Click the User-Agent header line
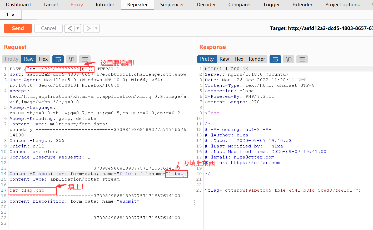373x230 pixels. click(86, 83)
